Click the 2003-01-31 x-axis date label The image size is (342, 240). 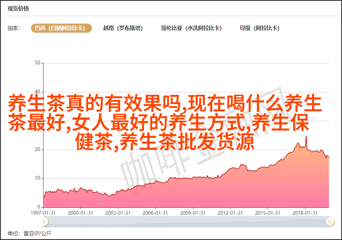tap(118, 213)
